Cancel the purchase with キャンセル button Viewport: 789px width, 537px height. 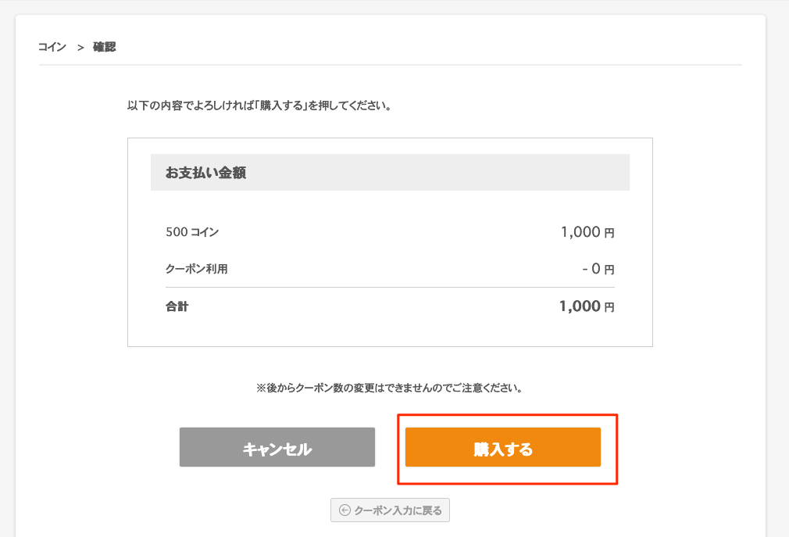(277, 447)
